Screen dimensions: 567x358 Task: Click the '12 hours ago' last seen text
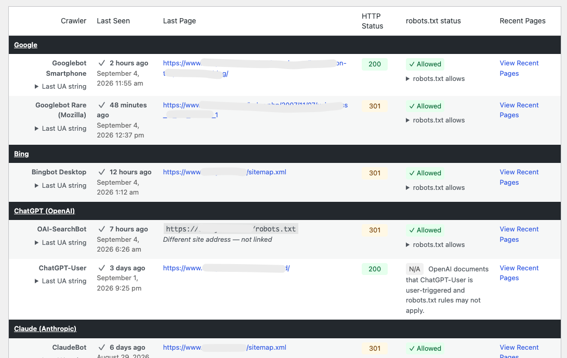[x=130, y=172]
